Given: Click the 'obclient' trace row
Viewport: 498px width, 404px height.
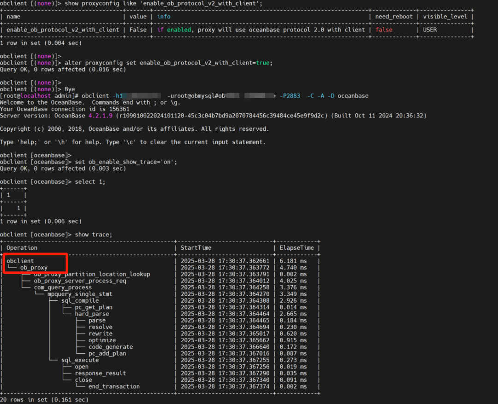Looking at the screenshot, I should [x=160, y=261].
